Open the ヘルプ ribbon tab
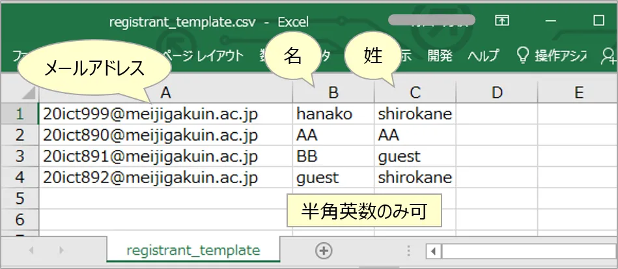 pos(483,55)
